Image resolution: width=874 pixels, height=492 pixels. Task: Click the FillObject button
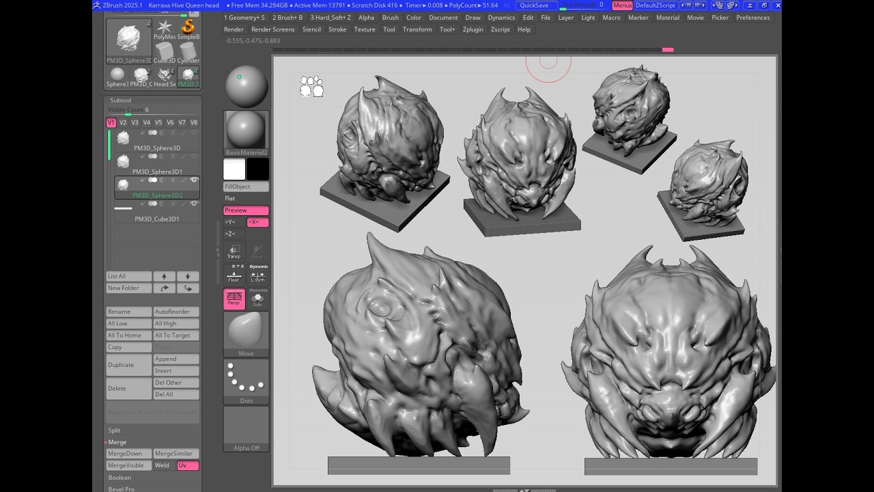point(246,187)
